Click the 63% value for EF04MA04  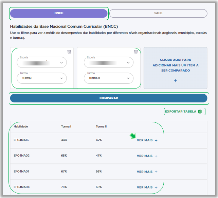[99, 187]
